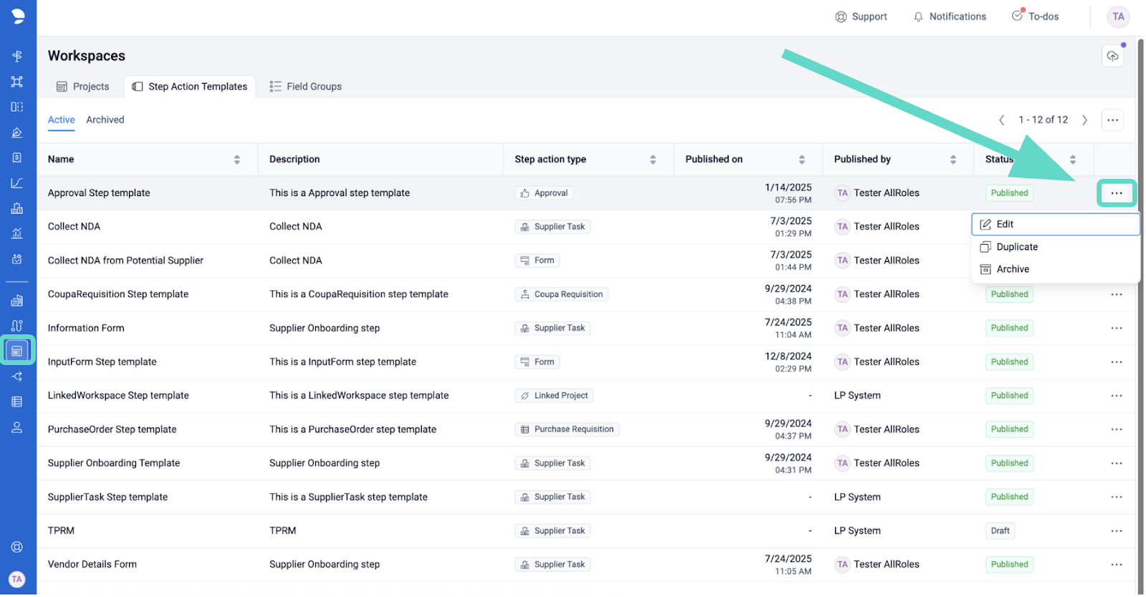Open table options ellipsis beside pagination
Screen dimensions: 1146x597
click(x=1112, y=120)
